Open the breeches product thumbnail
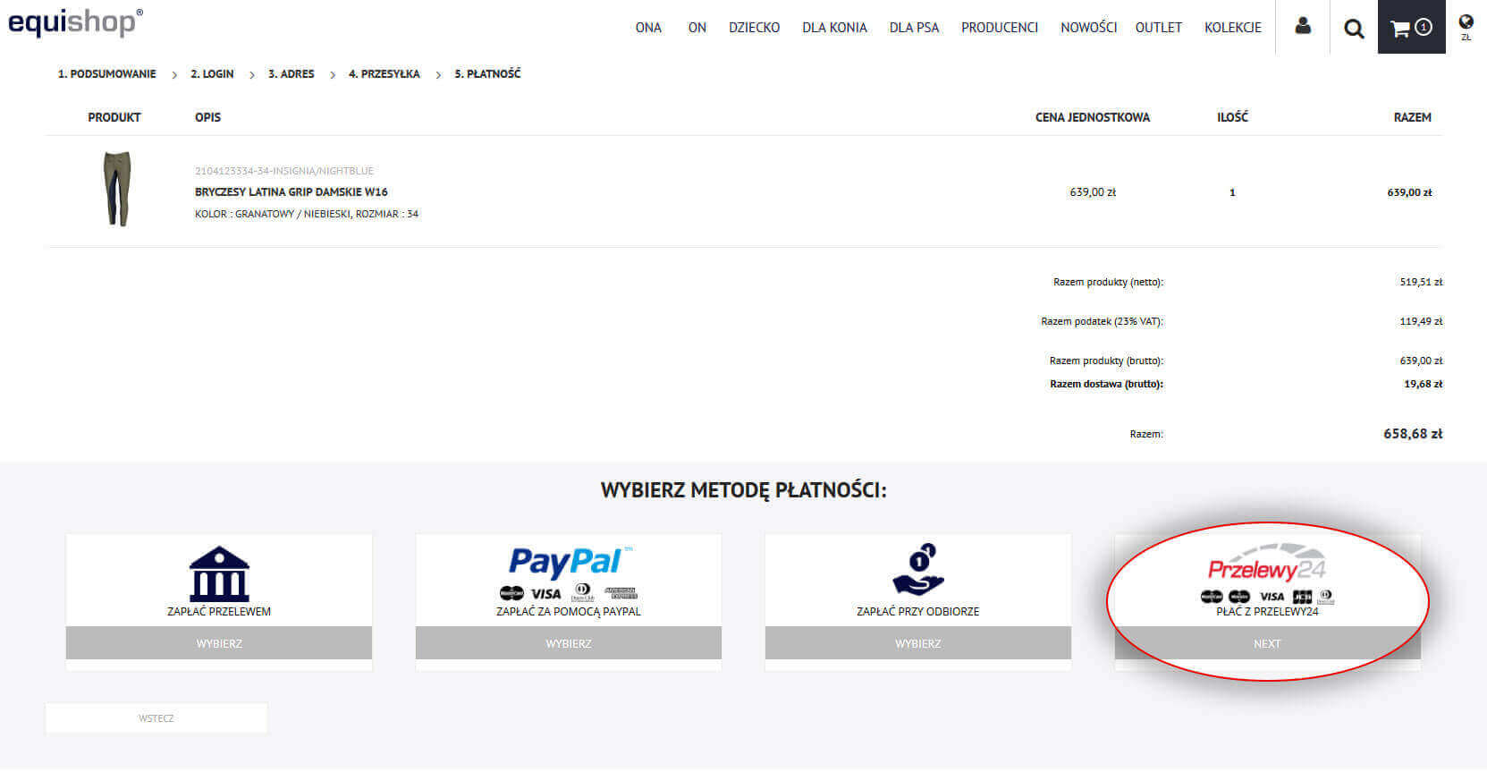 tap(117, 189)
